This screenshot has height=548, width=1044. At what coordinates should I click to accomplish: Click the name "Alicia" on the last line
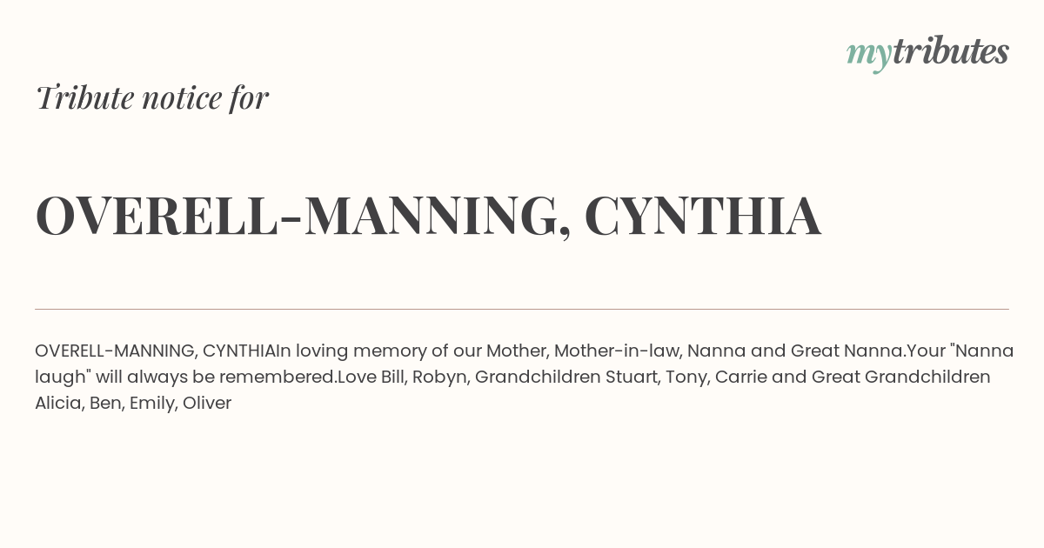(x=57, y=404)
